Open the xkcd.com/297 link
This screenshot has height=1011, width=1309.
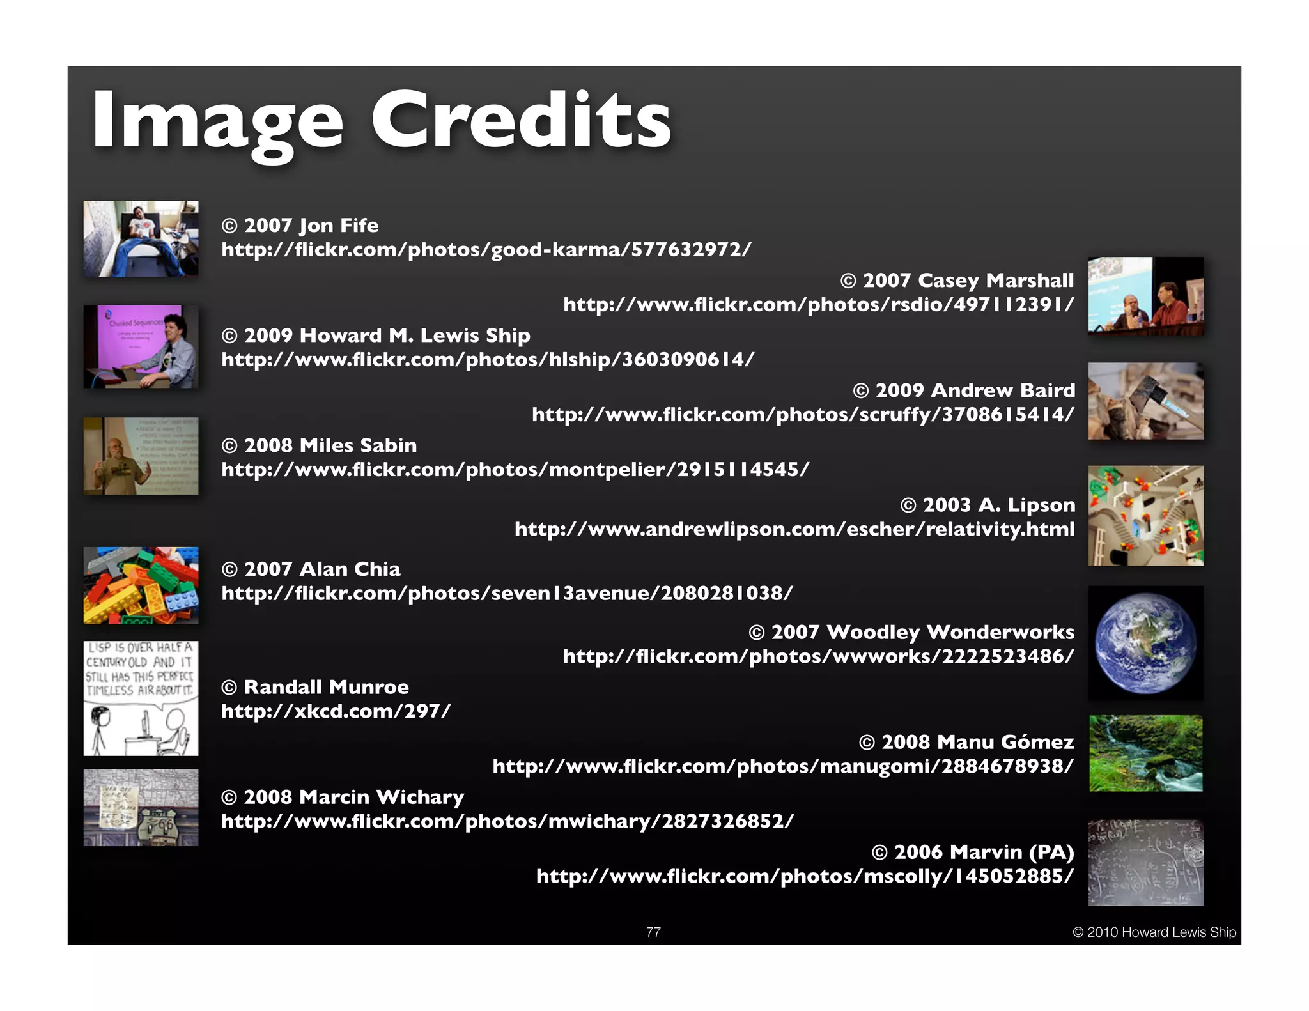[336, 711]
